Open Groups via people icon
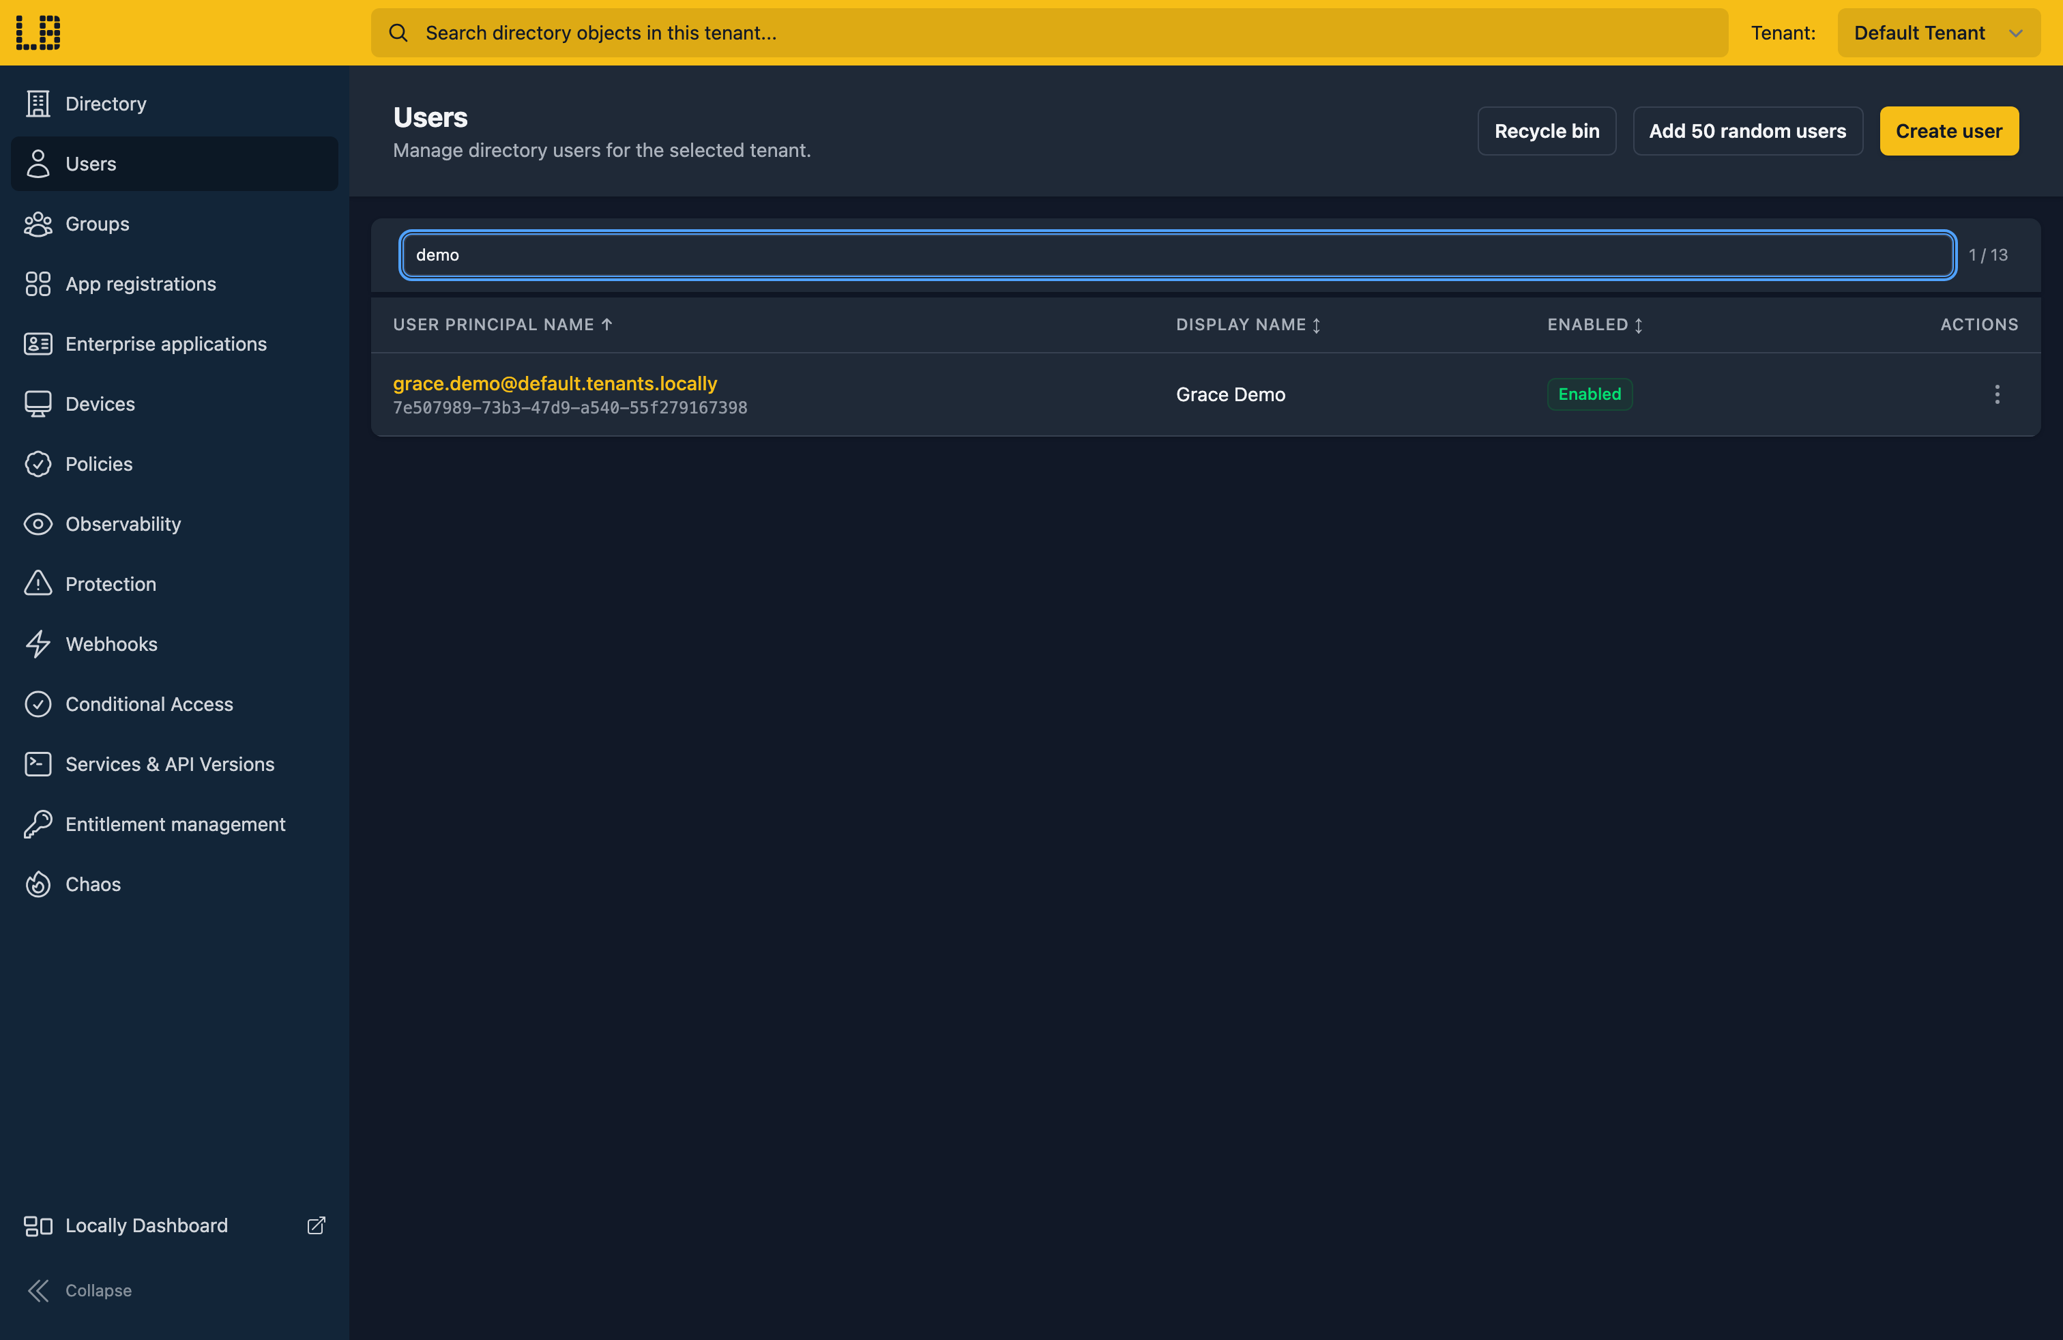Image resolution: width=2063 pixels, height=1340 pixels. (38, 224)
